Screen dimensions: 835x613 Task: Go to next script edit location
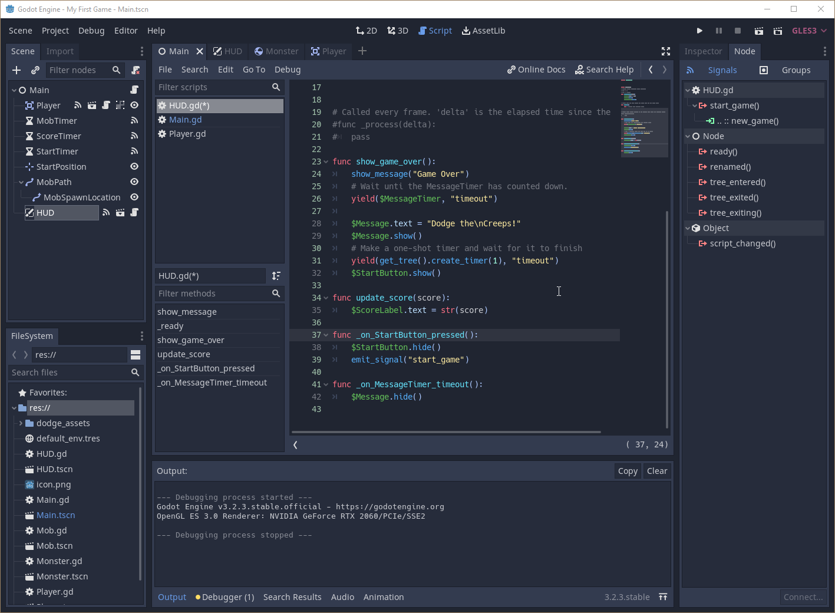pos(665,70)
